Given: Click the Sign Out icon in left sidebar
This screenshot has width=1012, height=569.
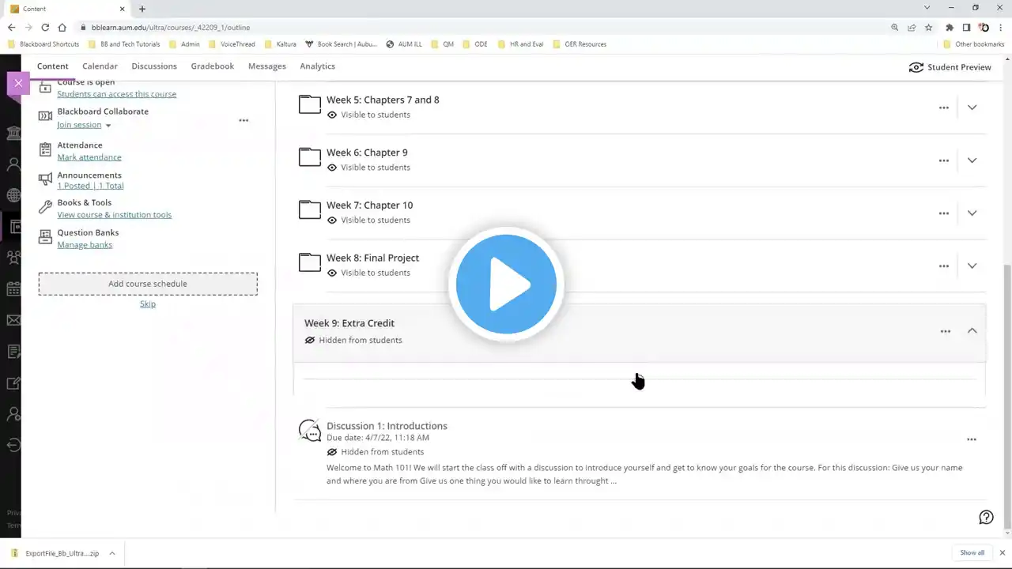Looking at the screenshot, I should tap(13, 445).
